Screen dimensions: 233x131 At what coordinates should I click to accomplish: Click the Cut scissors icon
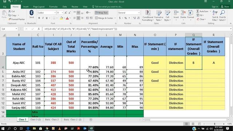[x=10, y=11]
